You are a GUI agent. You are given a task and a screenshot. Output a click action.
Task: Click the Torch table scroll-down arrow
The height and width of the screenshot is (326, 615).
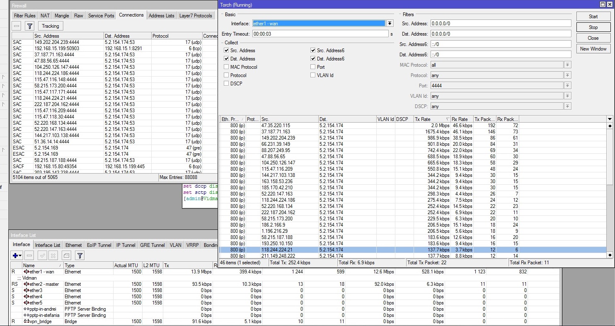(610, 255)
